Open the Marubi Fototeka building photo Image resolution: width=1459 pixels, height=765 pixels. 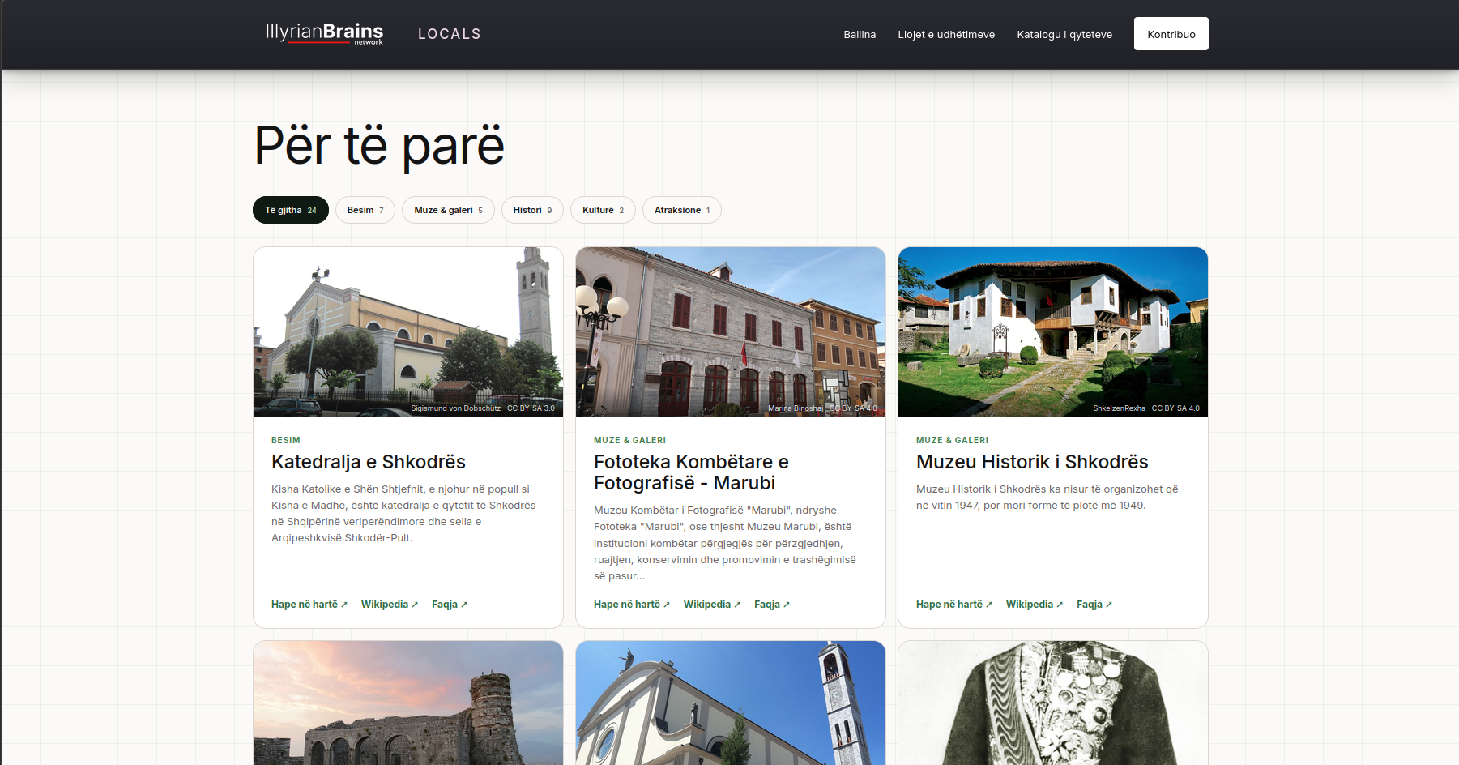(x=731, y=332)
